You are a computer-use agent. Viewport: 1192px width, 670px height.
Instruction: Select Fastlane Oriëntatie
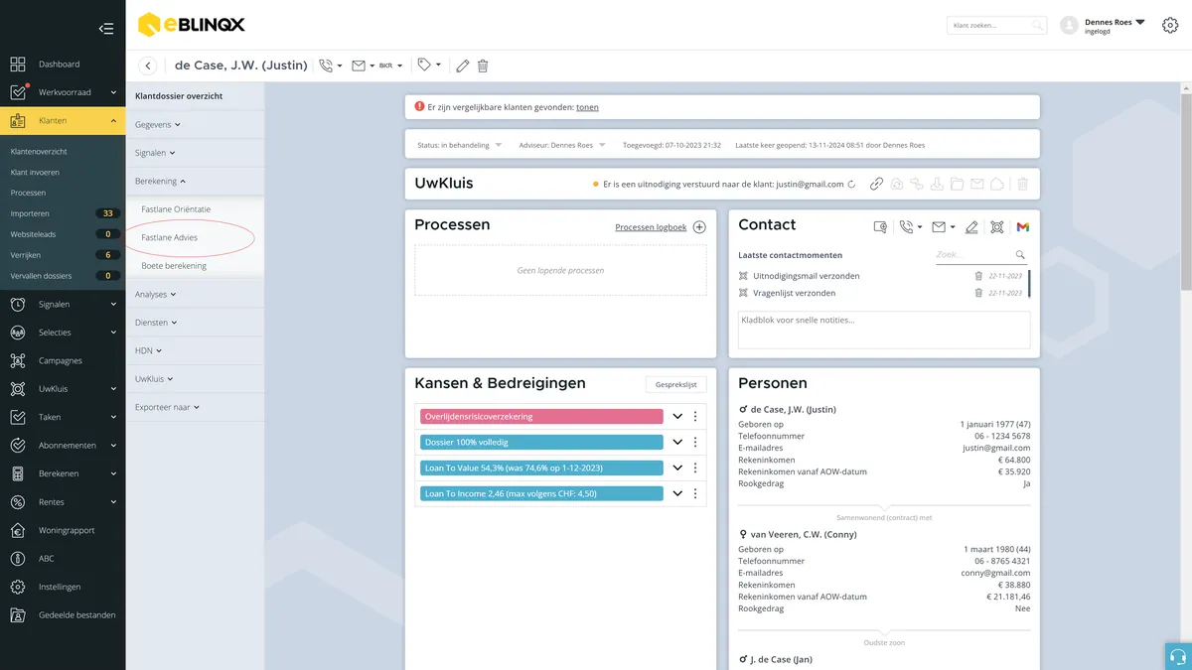point(176,209)
